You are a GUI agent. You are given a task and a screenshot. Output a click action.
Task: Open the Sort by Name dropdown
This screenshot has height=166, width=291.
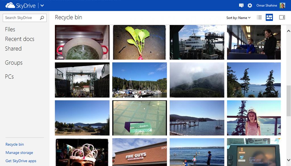(x=238, y=18)
